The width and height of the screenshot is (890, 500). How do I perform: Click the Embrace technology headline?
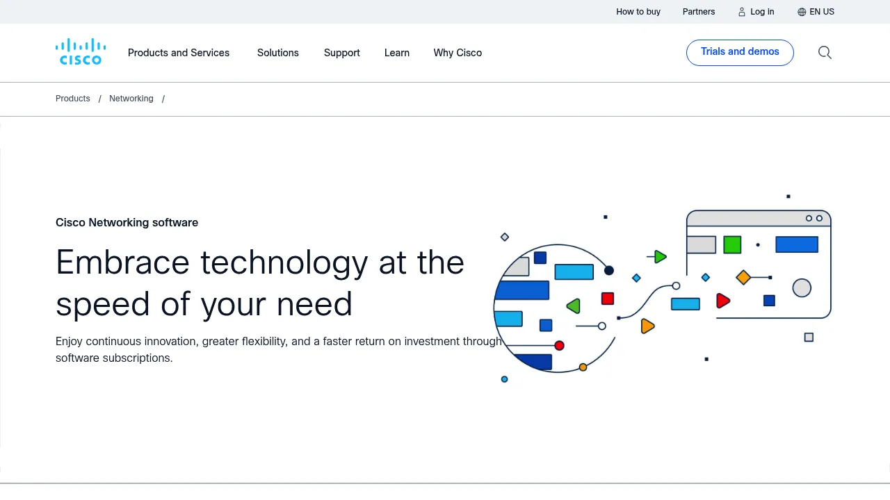coord(260,283)
